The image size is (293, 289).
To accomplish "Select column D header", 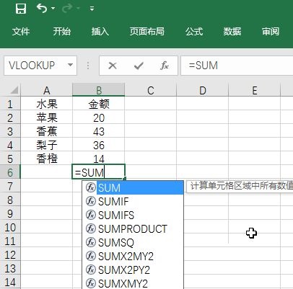I will pyautogui.click(x=203, y=90).
